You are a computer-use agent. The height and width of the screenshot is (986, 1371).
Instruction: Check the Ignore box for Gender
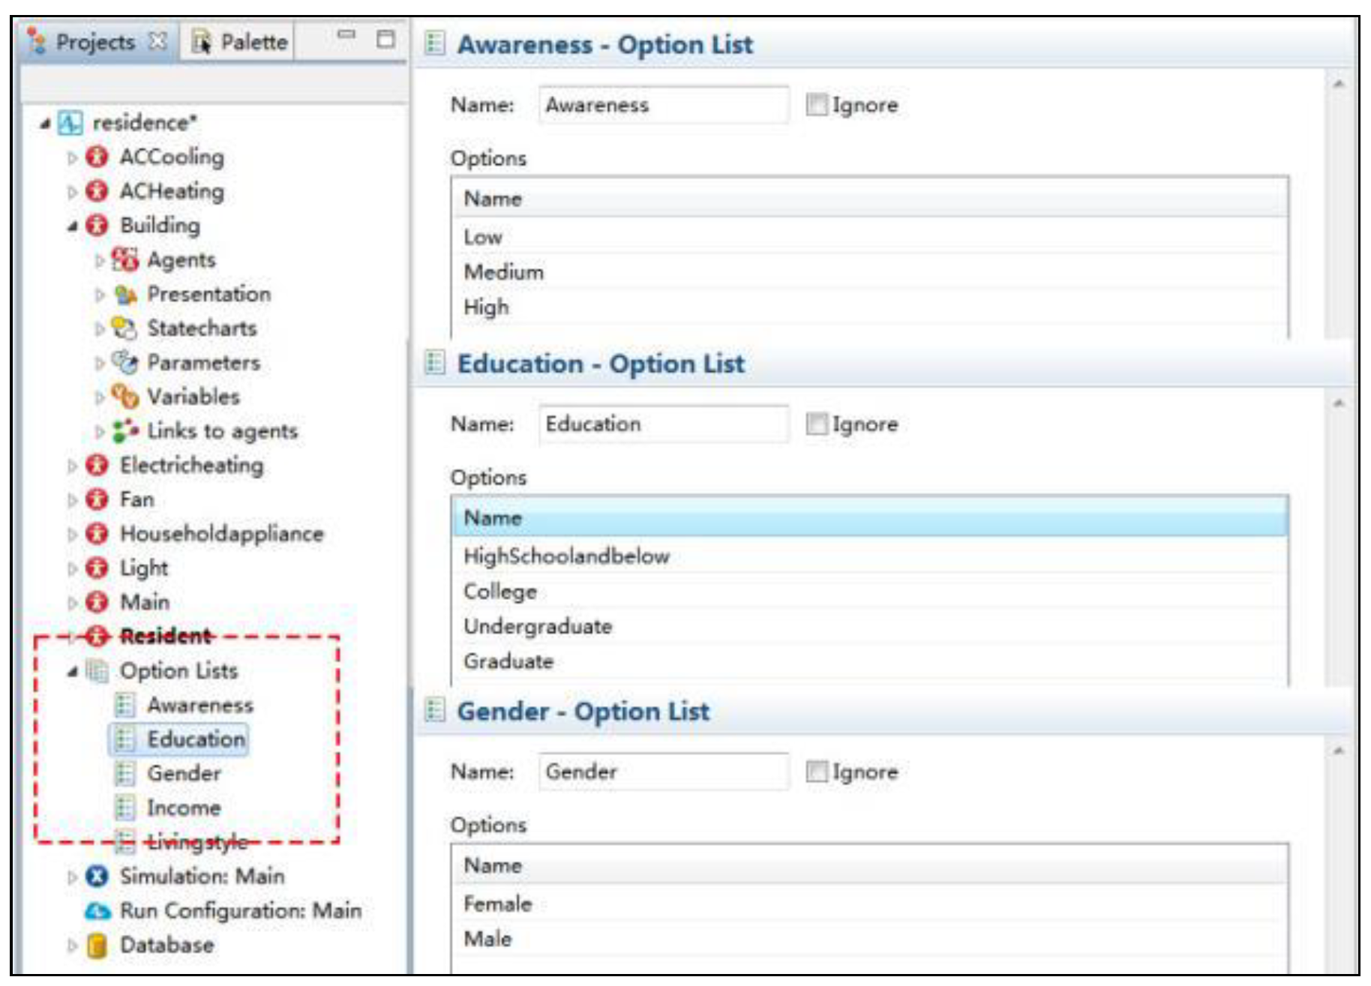[816, 772]
